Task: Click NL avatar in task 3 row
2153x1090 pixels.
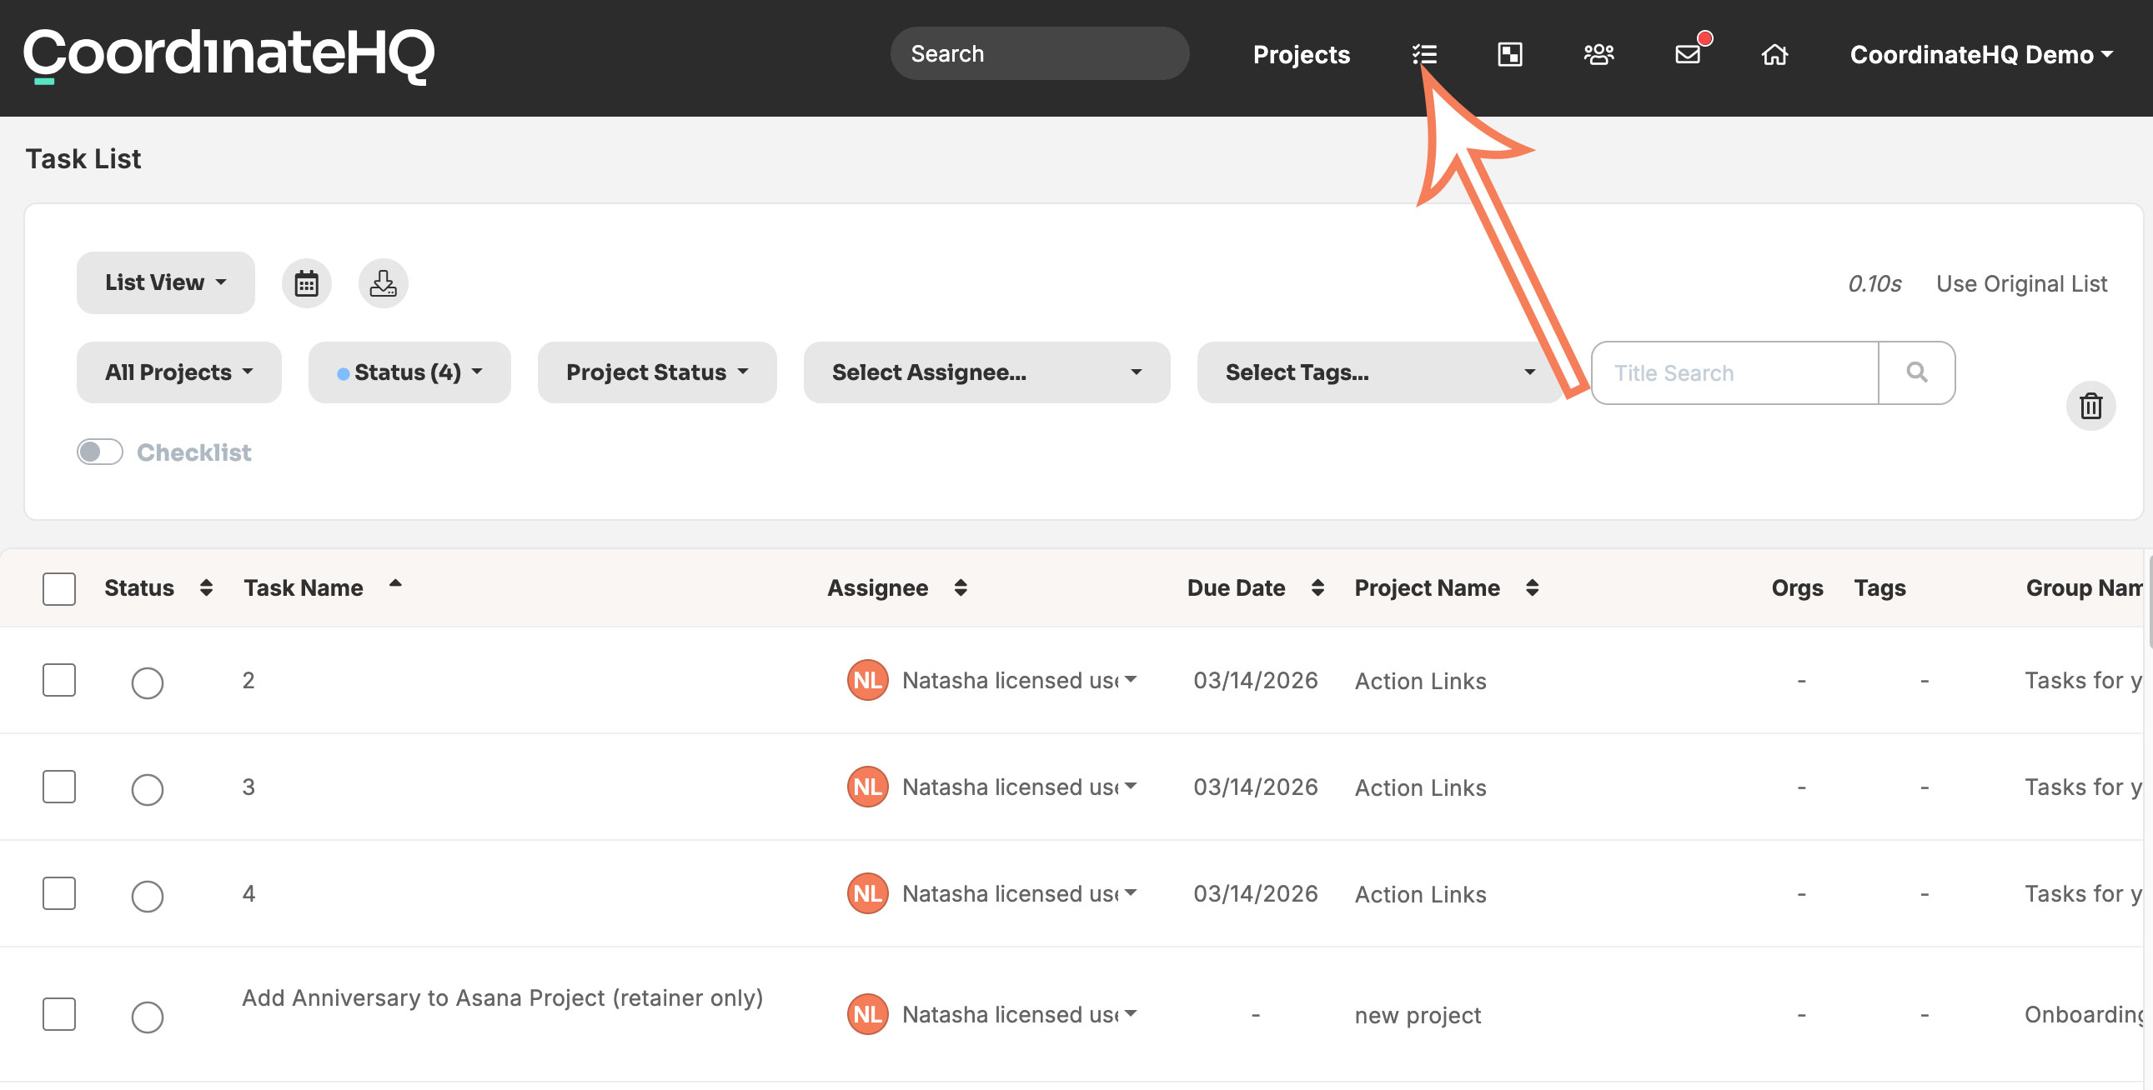Action: (867, 787)
